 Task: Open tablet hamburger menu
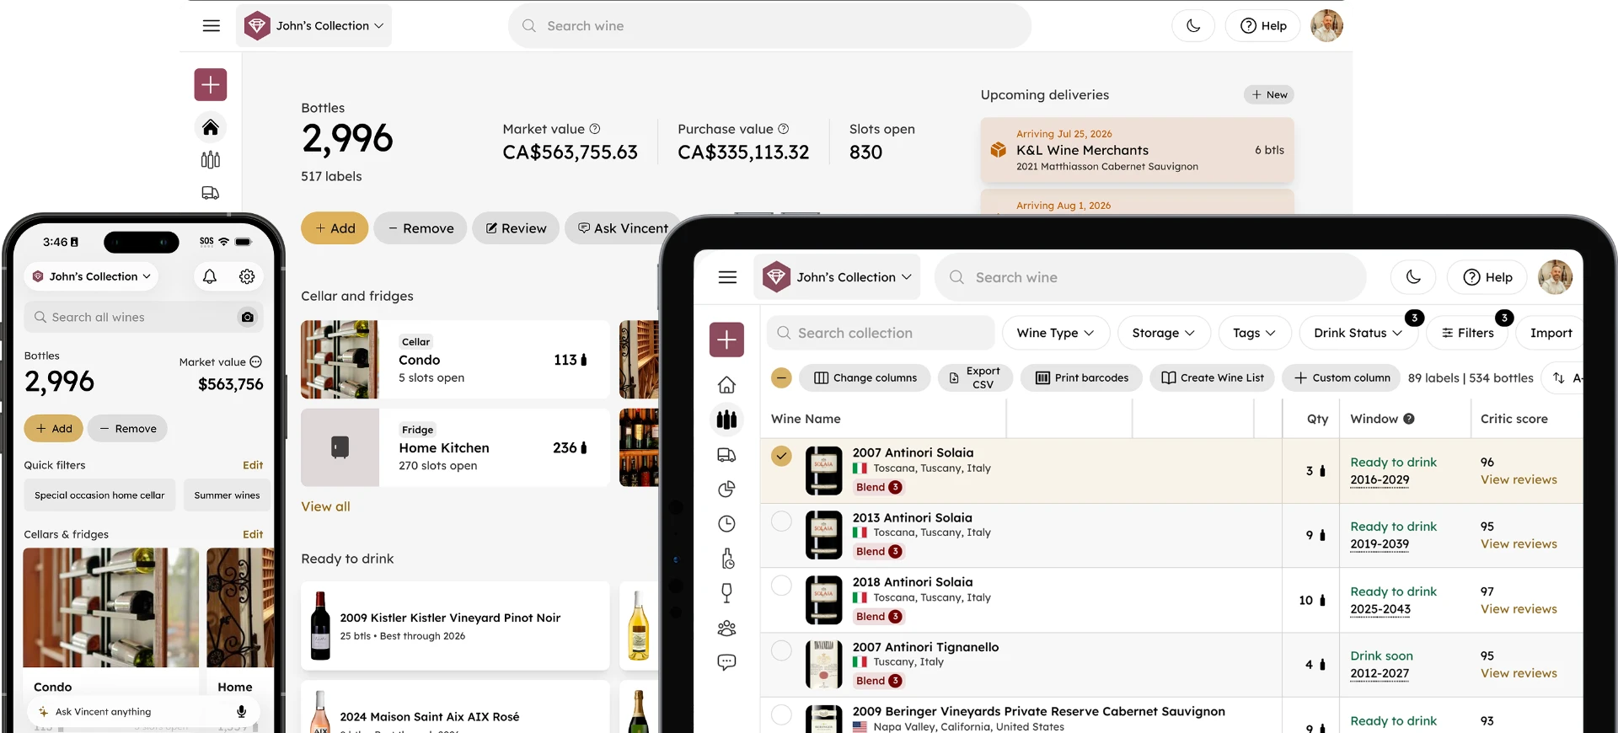click(728, 277)
